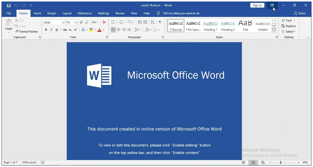Screen dimensions: 313x167
Task: Toggle Superscript formatting
Action: (76, 30)
